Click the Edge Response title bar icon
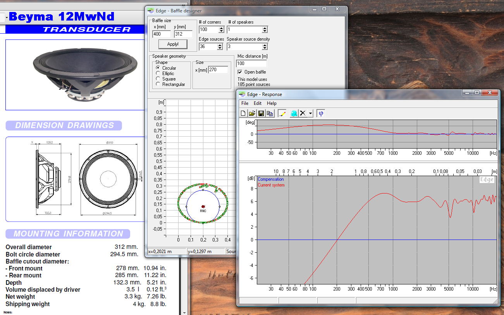The image size is (504, 315). click(243, 94)
